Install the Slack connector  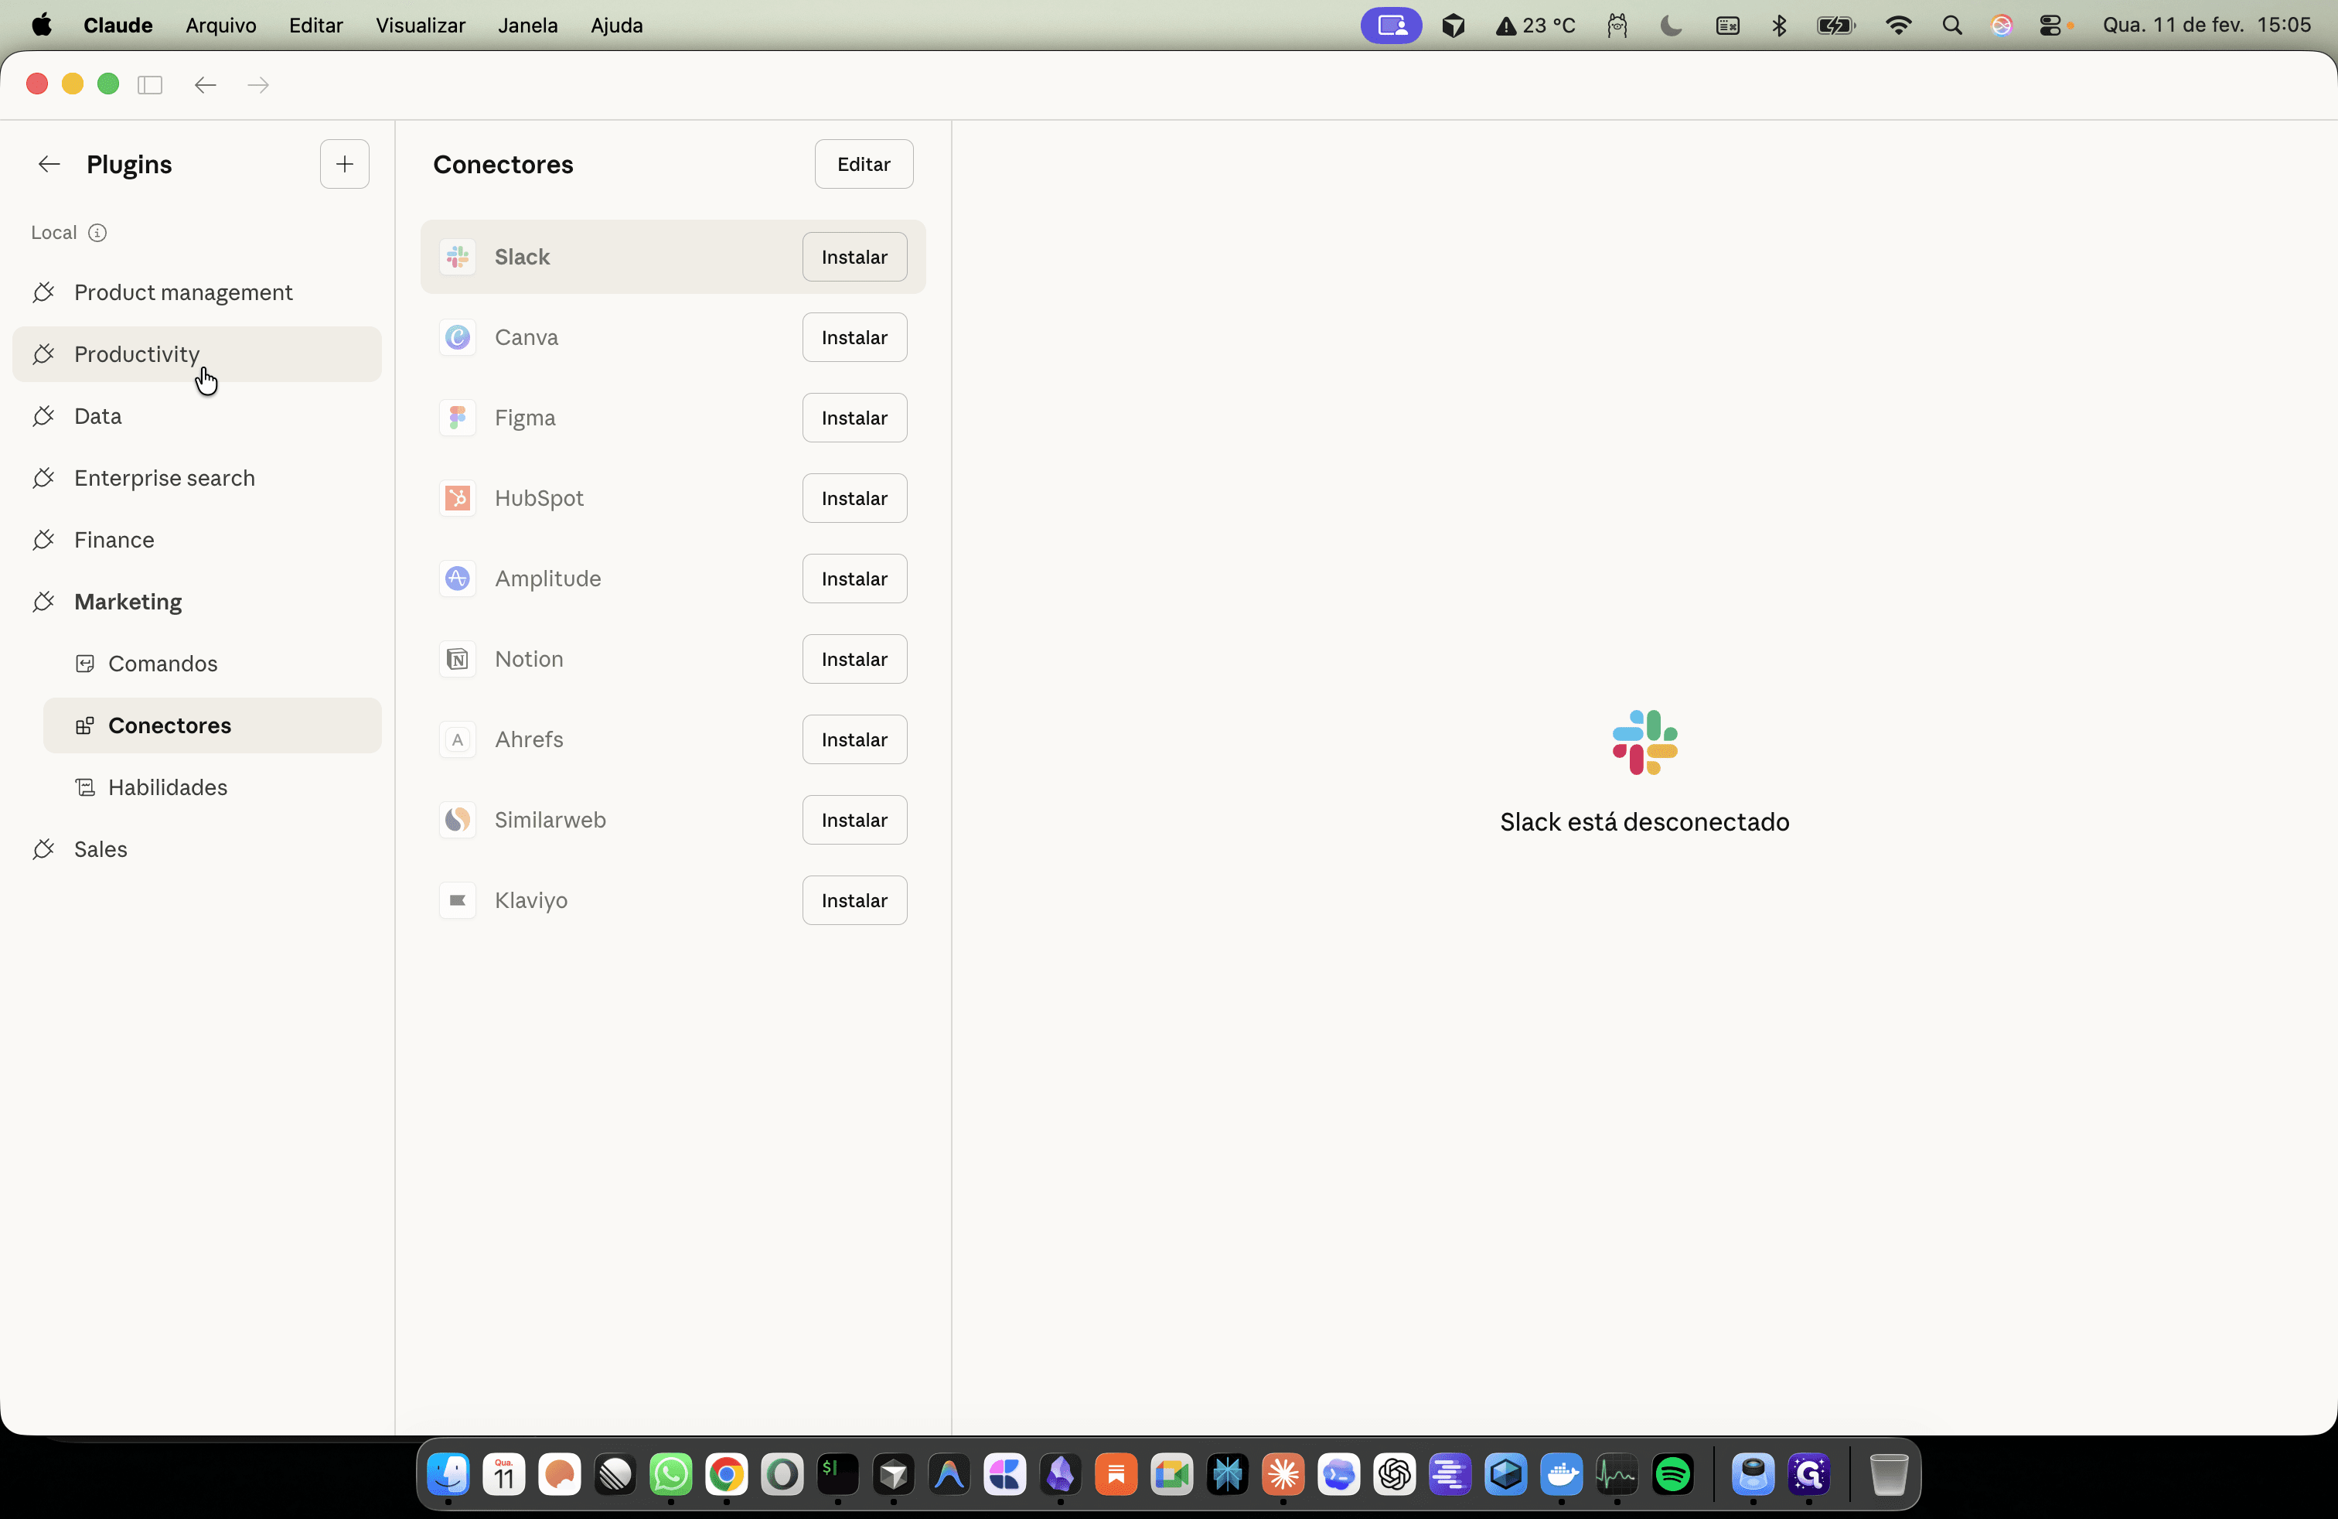pos(854,257)
